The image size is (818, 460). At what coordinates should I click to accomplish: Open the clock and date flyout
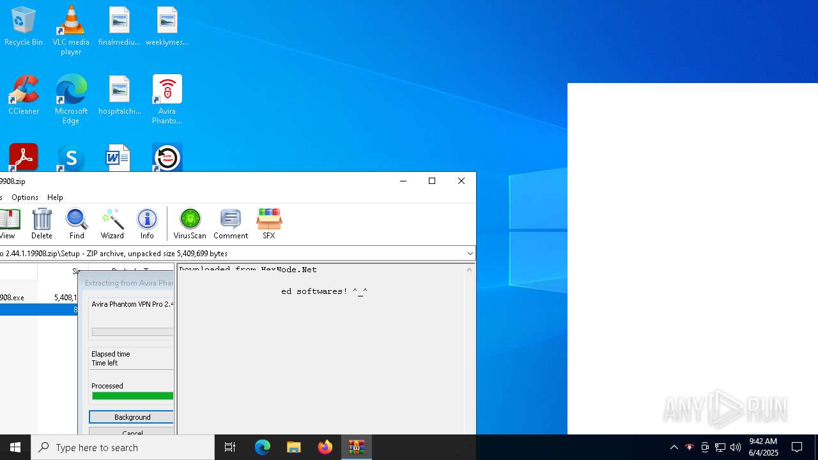click(763, 447)
